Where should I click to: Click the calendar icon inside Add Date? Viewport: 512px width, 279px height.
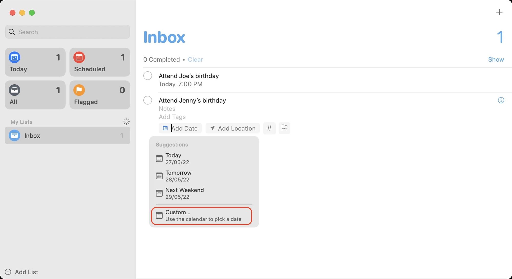165,128
